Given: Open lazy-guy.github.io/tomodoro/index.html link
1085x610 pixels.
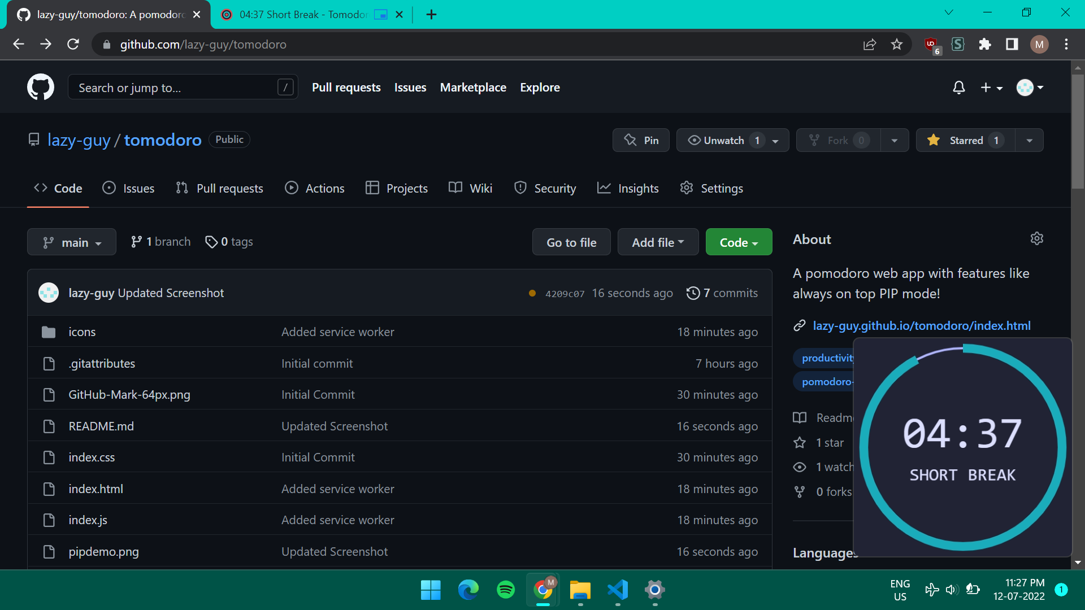Looking at the screenshot, I should pos(922,325).
